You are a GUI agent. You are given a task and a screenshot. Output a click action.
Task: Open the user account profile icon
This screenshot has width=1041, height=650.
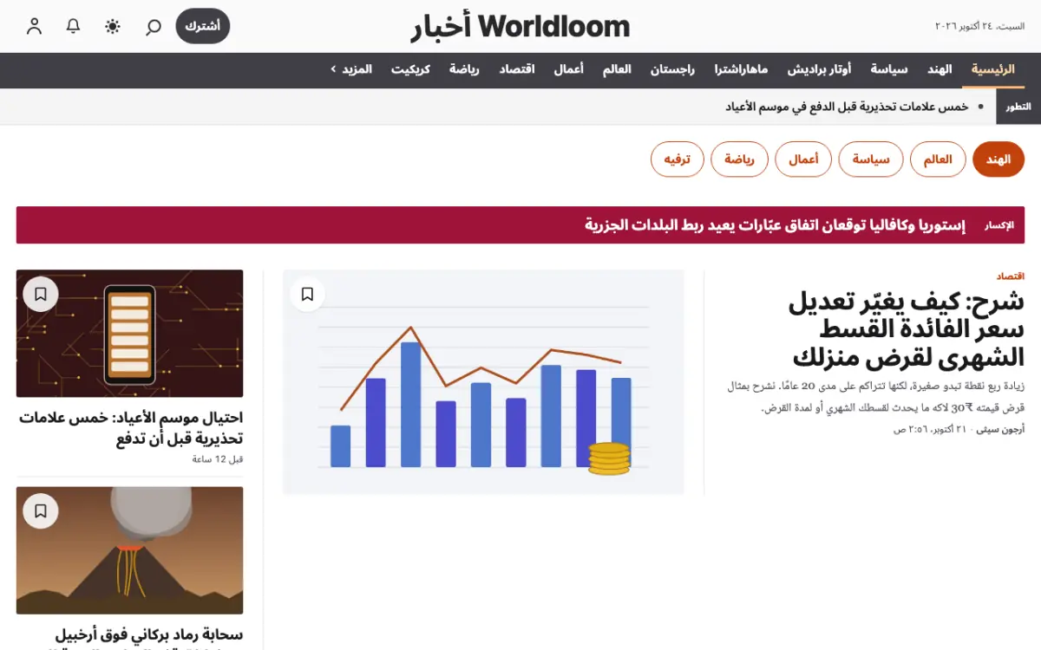(x=34, y=26)
